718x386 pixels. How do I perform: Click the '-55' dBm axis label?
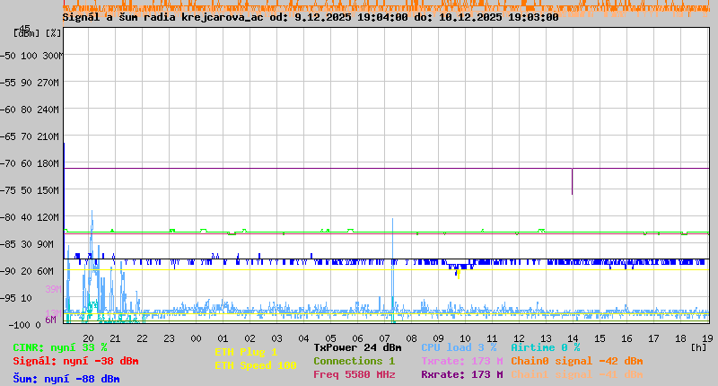[8, 83]
